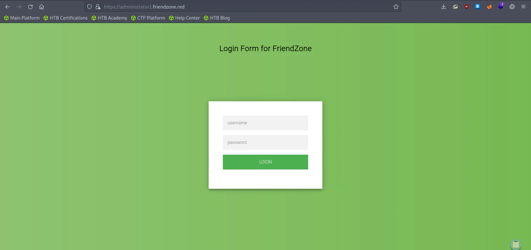Reload the current page

pos(30,7)
